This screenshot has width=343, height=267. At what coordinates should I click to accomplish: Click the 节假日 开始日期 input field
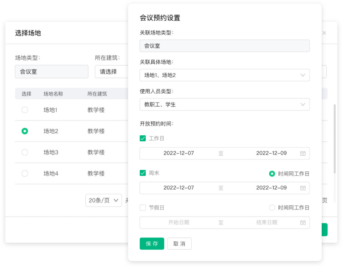(179, 223)
